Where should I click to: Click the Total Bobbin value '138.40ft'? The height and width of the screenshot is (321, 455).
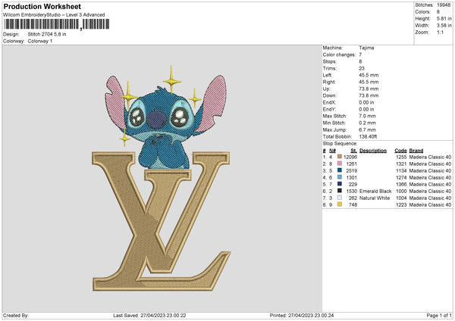coord(368,136)
